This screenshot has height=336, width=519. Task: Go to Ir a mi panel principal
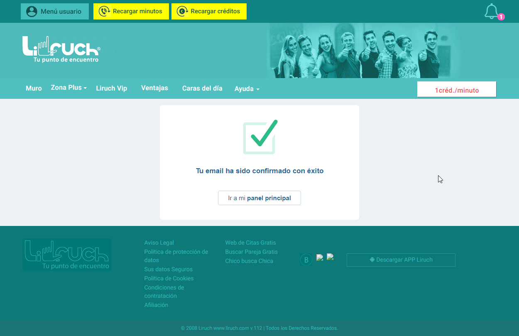(259, 198)
